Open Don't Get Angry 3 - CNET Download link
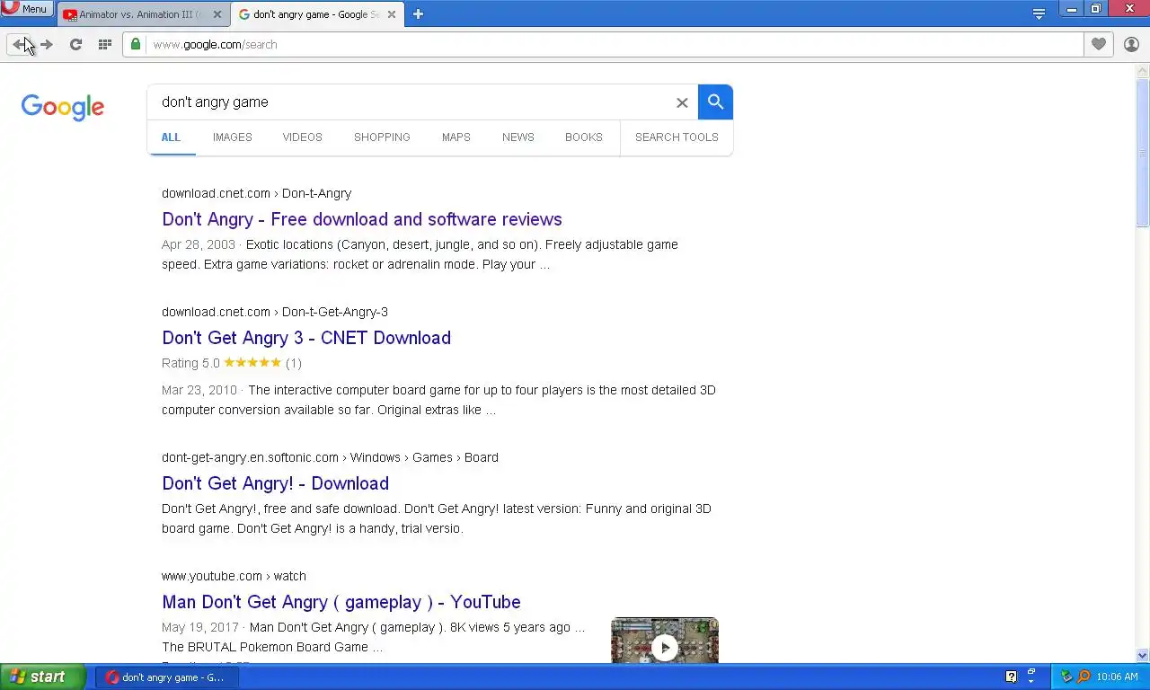The width and height of the screenshot is (1150, 690). pyautogui.click(x=306, y=338)
